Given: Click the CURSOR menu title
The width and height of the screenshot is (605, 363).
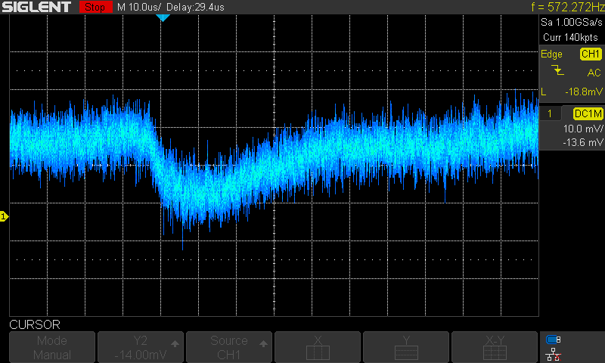Looking at the screenshot, I should pos(35,324).
